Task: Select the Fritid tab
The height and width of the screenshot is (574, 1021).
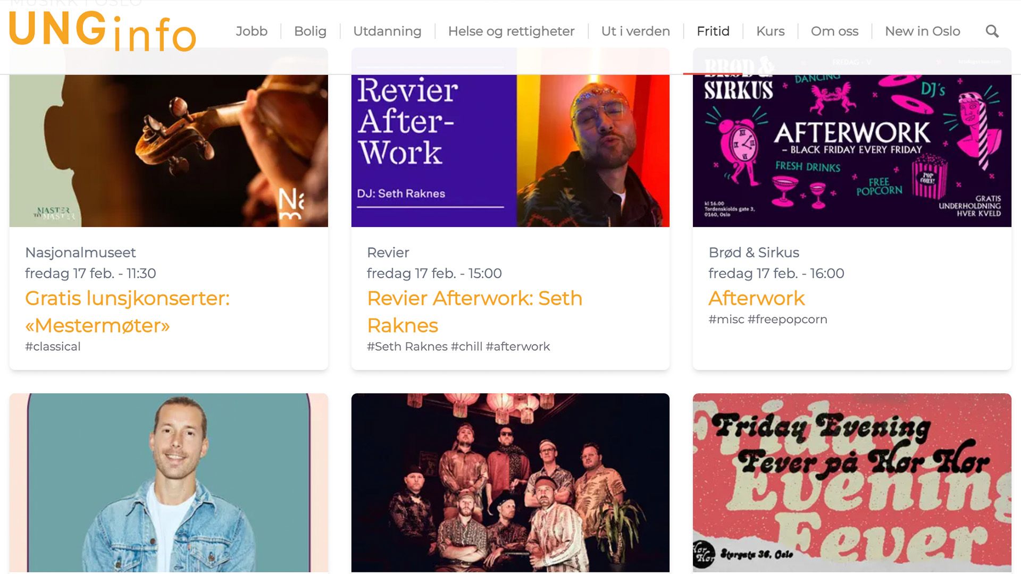Action: [x=713, y=31]
